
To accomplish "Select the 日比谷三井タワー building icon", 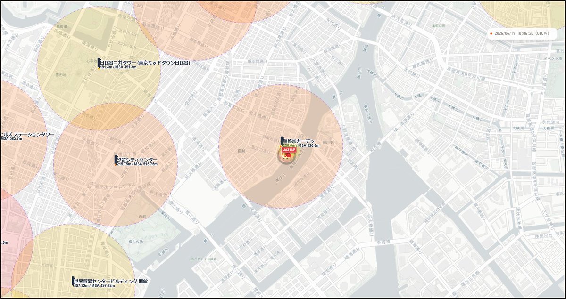I will coord(99,63).
